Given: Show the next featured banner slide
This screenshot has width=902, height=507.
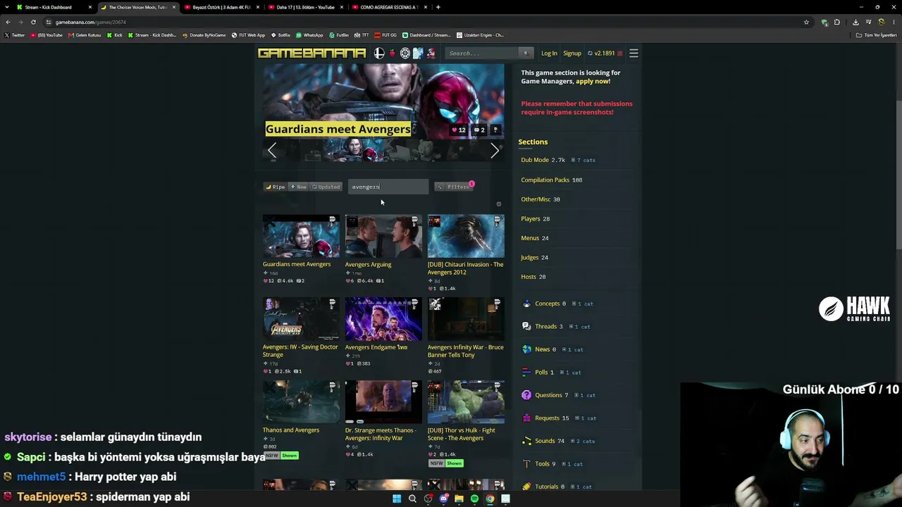Looking at the screenshot, I should point(495,150).
